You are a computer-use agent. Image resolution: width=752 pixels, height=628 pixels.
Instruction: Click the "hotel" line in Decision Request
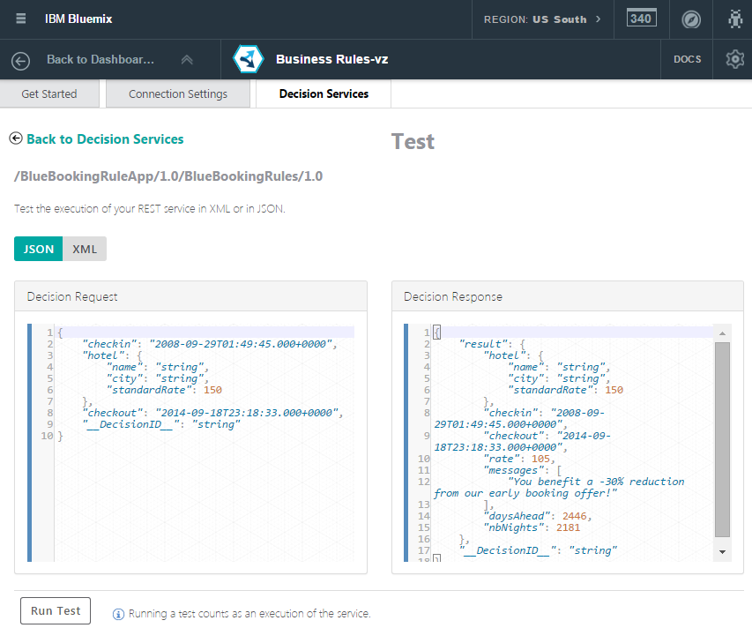pos(112,355)
